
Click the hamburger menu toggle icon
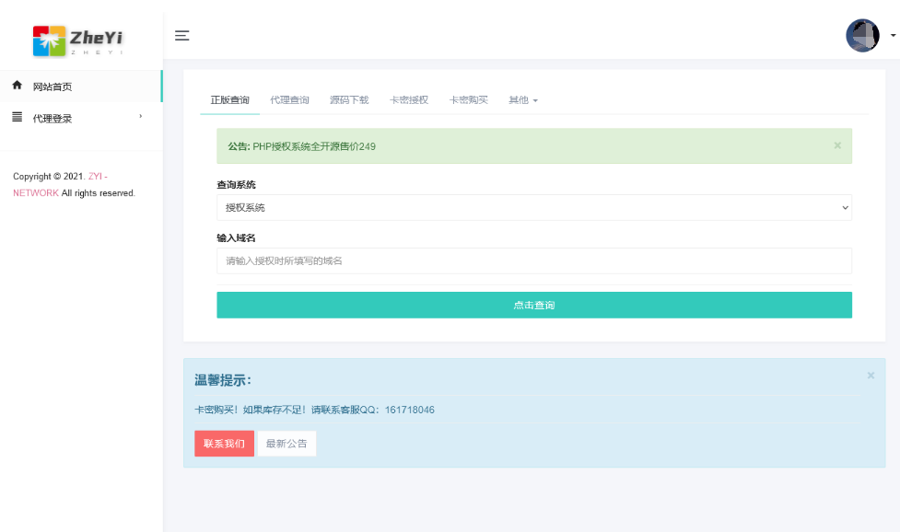tap(182, 36)
